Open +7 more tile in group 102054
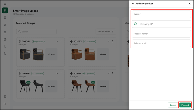194x110 pixels. (x=52, y=54)
